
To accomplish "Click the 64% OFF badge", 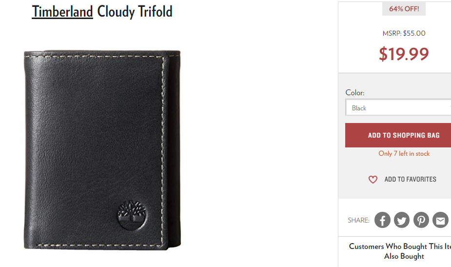I will click(x=404, y=9).
